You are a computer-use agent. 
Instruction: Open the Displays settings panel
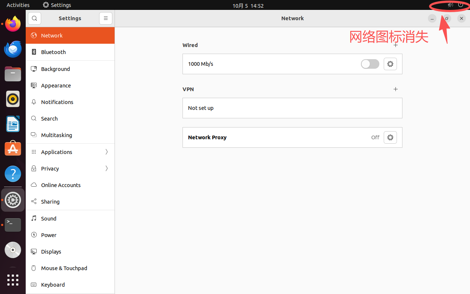(70, 251)
